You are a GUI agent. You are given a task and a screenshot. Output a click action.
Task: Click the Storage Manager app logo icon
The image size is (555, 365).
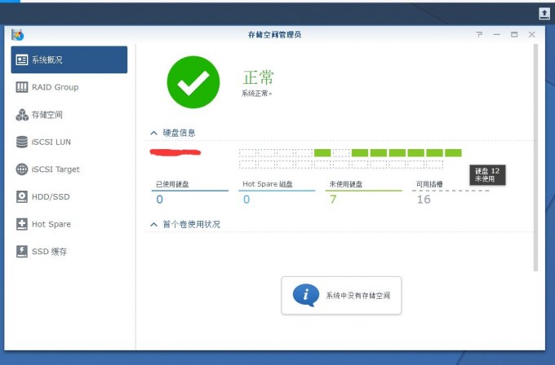point(17,34)
